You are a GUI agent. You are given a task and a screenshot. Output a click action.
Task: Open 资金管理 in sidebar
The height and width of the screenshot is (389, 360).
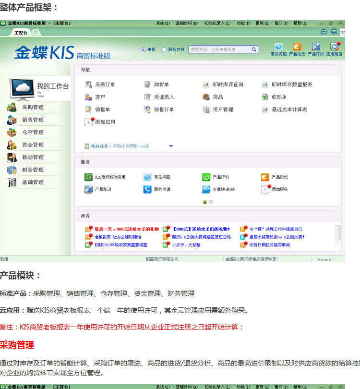tap(33, 145)
